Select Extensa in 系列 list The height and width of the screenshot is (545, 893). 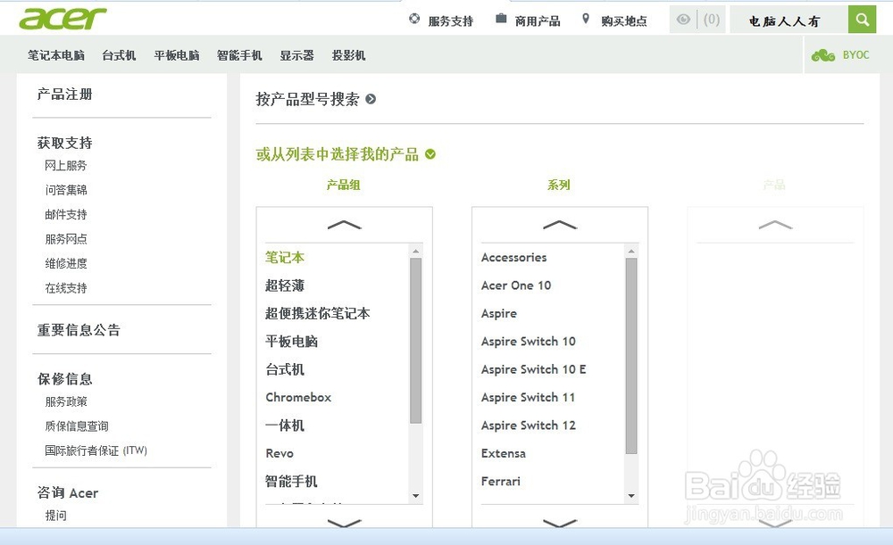504,453
